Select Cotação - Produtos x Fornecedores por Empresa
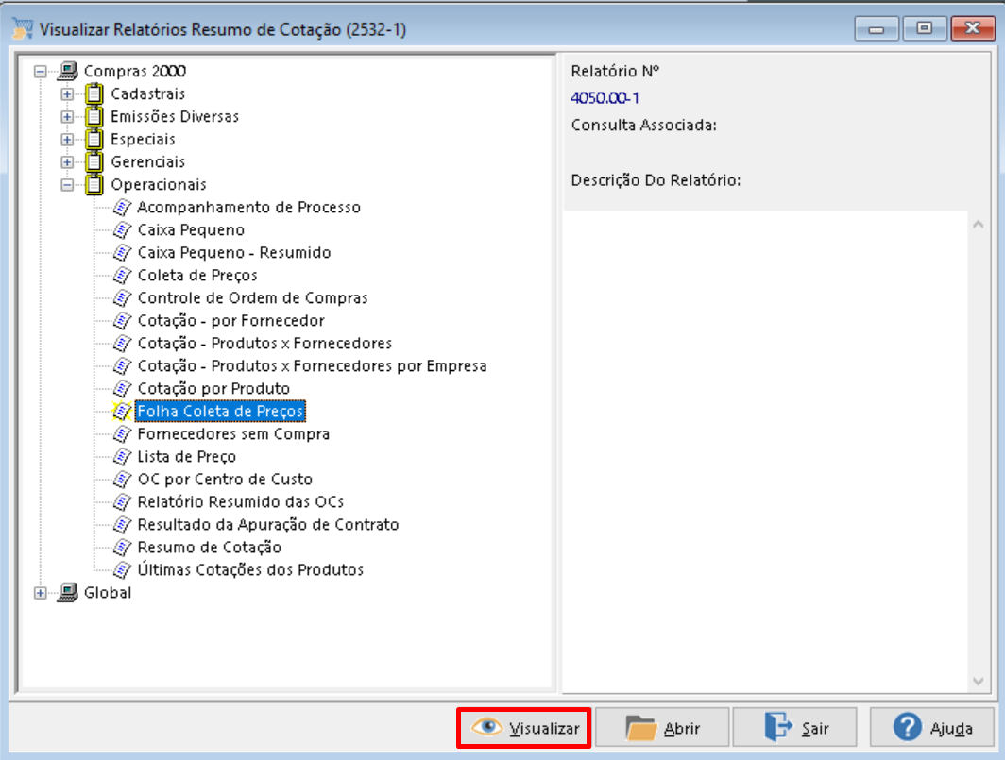The width and height of the screenshot is (1005, 760). [312, 366]
